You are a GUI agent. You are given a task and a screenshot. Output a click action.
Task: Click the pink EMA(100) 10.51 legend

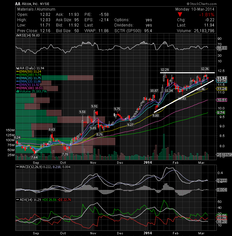click(x=29, y=88)
